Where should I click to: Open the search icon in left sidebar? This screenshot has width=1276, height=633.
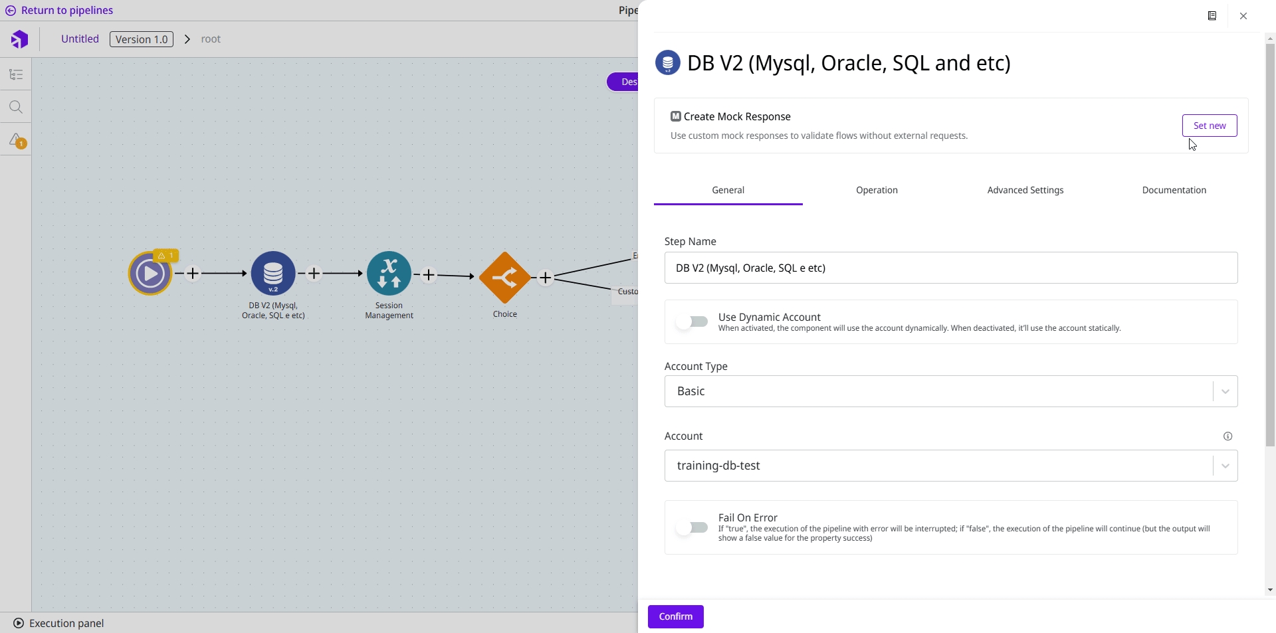[16, 107]
